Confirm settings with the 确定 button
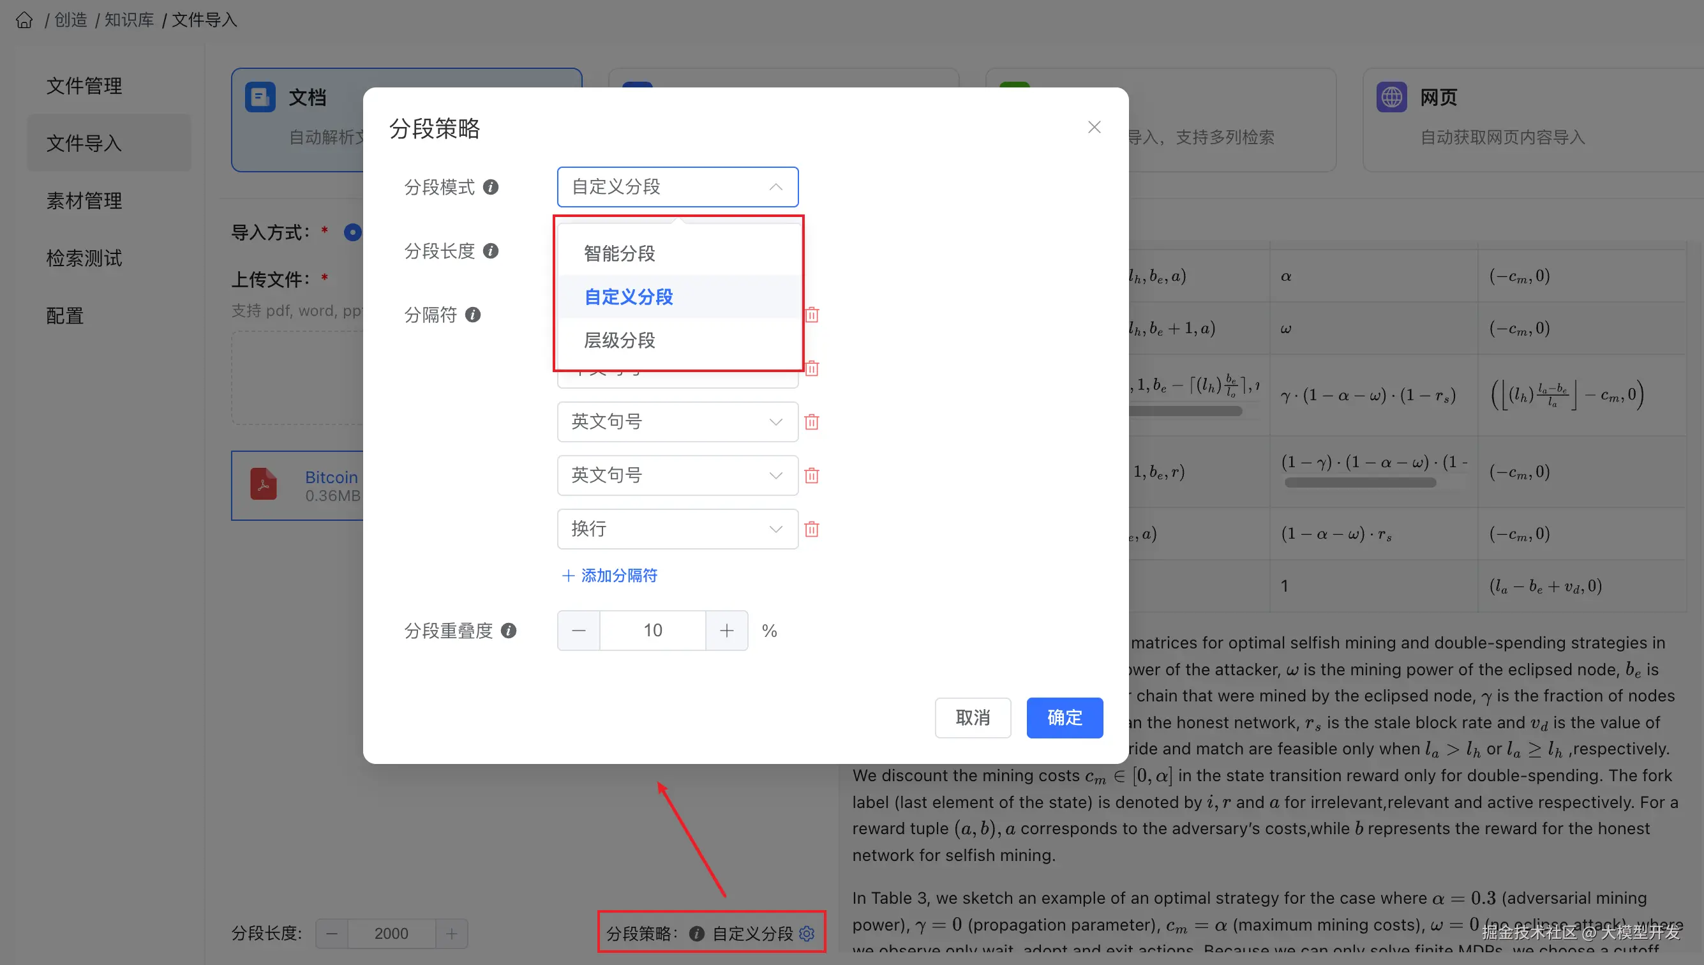The height and width of the screenshot is (965, 1704). point(1065,718)
